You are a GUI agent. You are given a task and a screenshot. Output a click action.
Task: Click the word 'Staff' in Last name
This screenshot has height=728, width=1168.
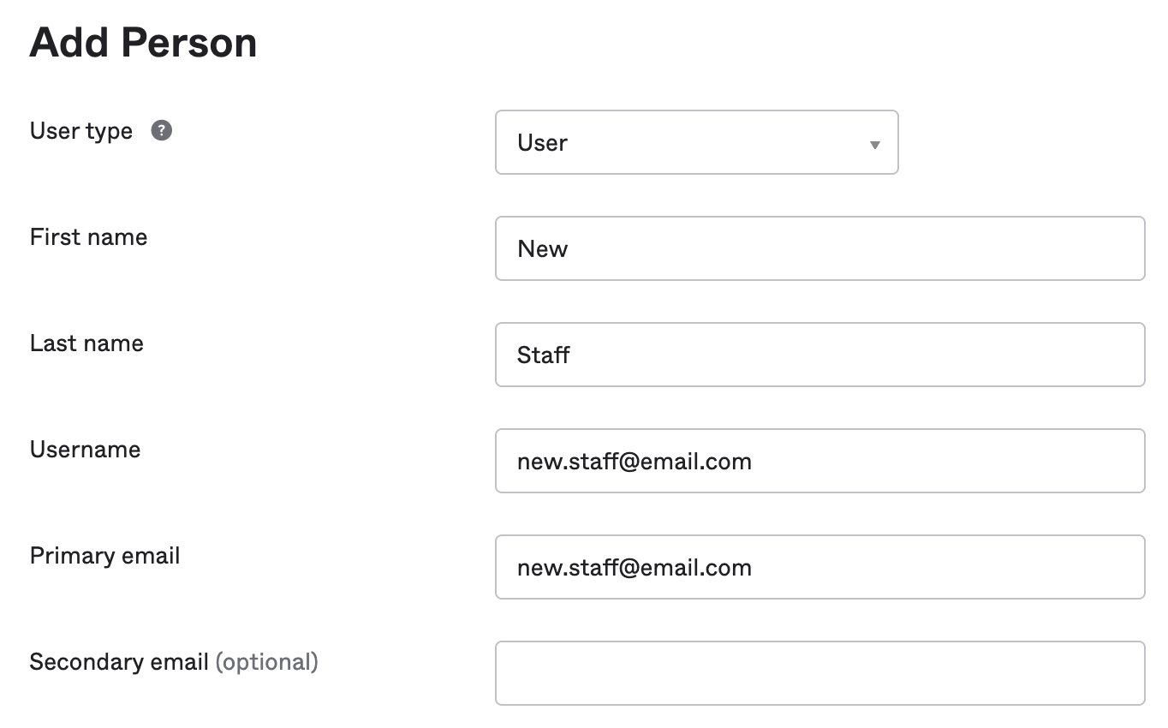[x=543, y=355]
